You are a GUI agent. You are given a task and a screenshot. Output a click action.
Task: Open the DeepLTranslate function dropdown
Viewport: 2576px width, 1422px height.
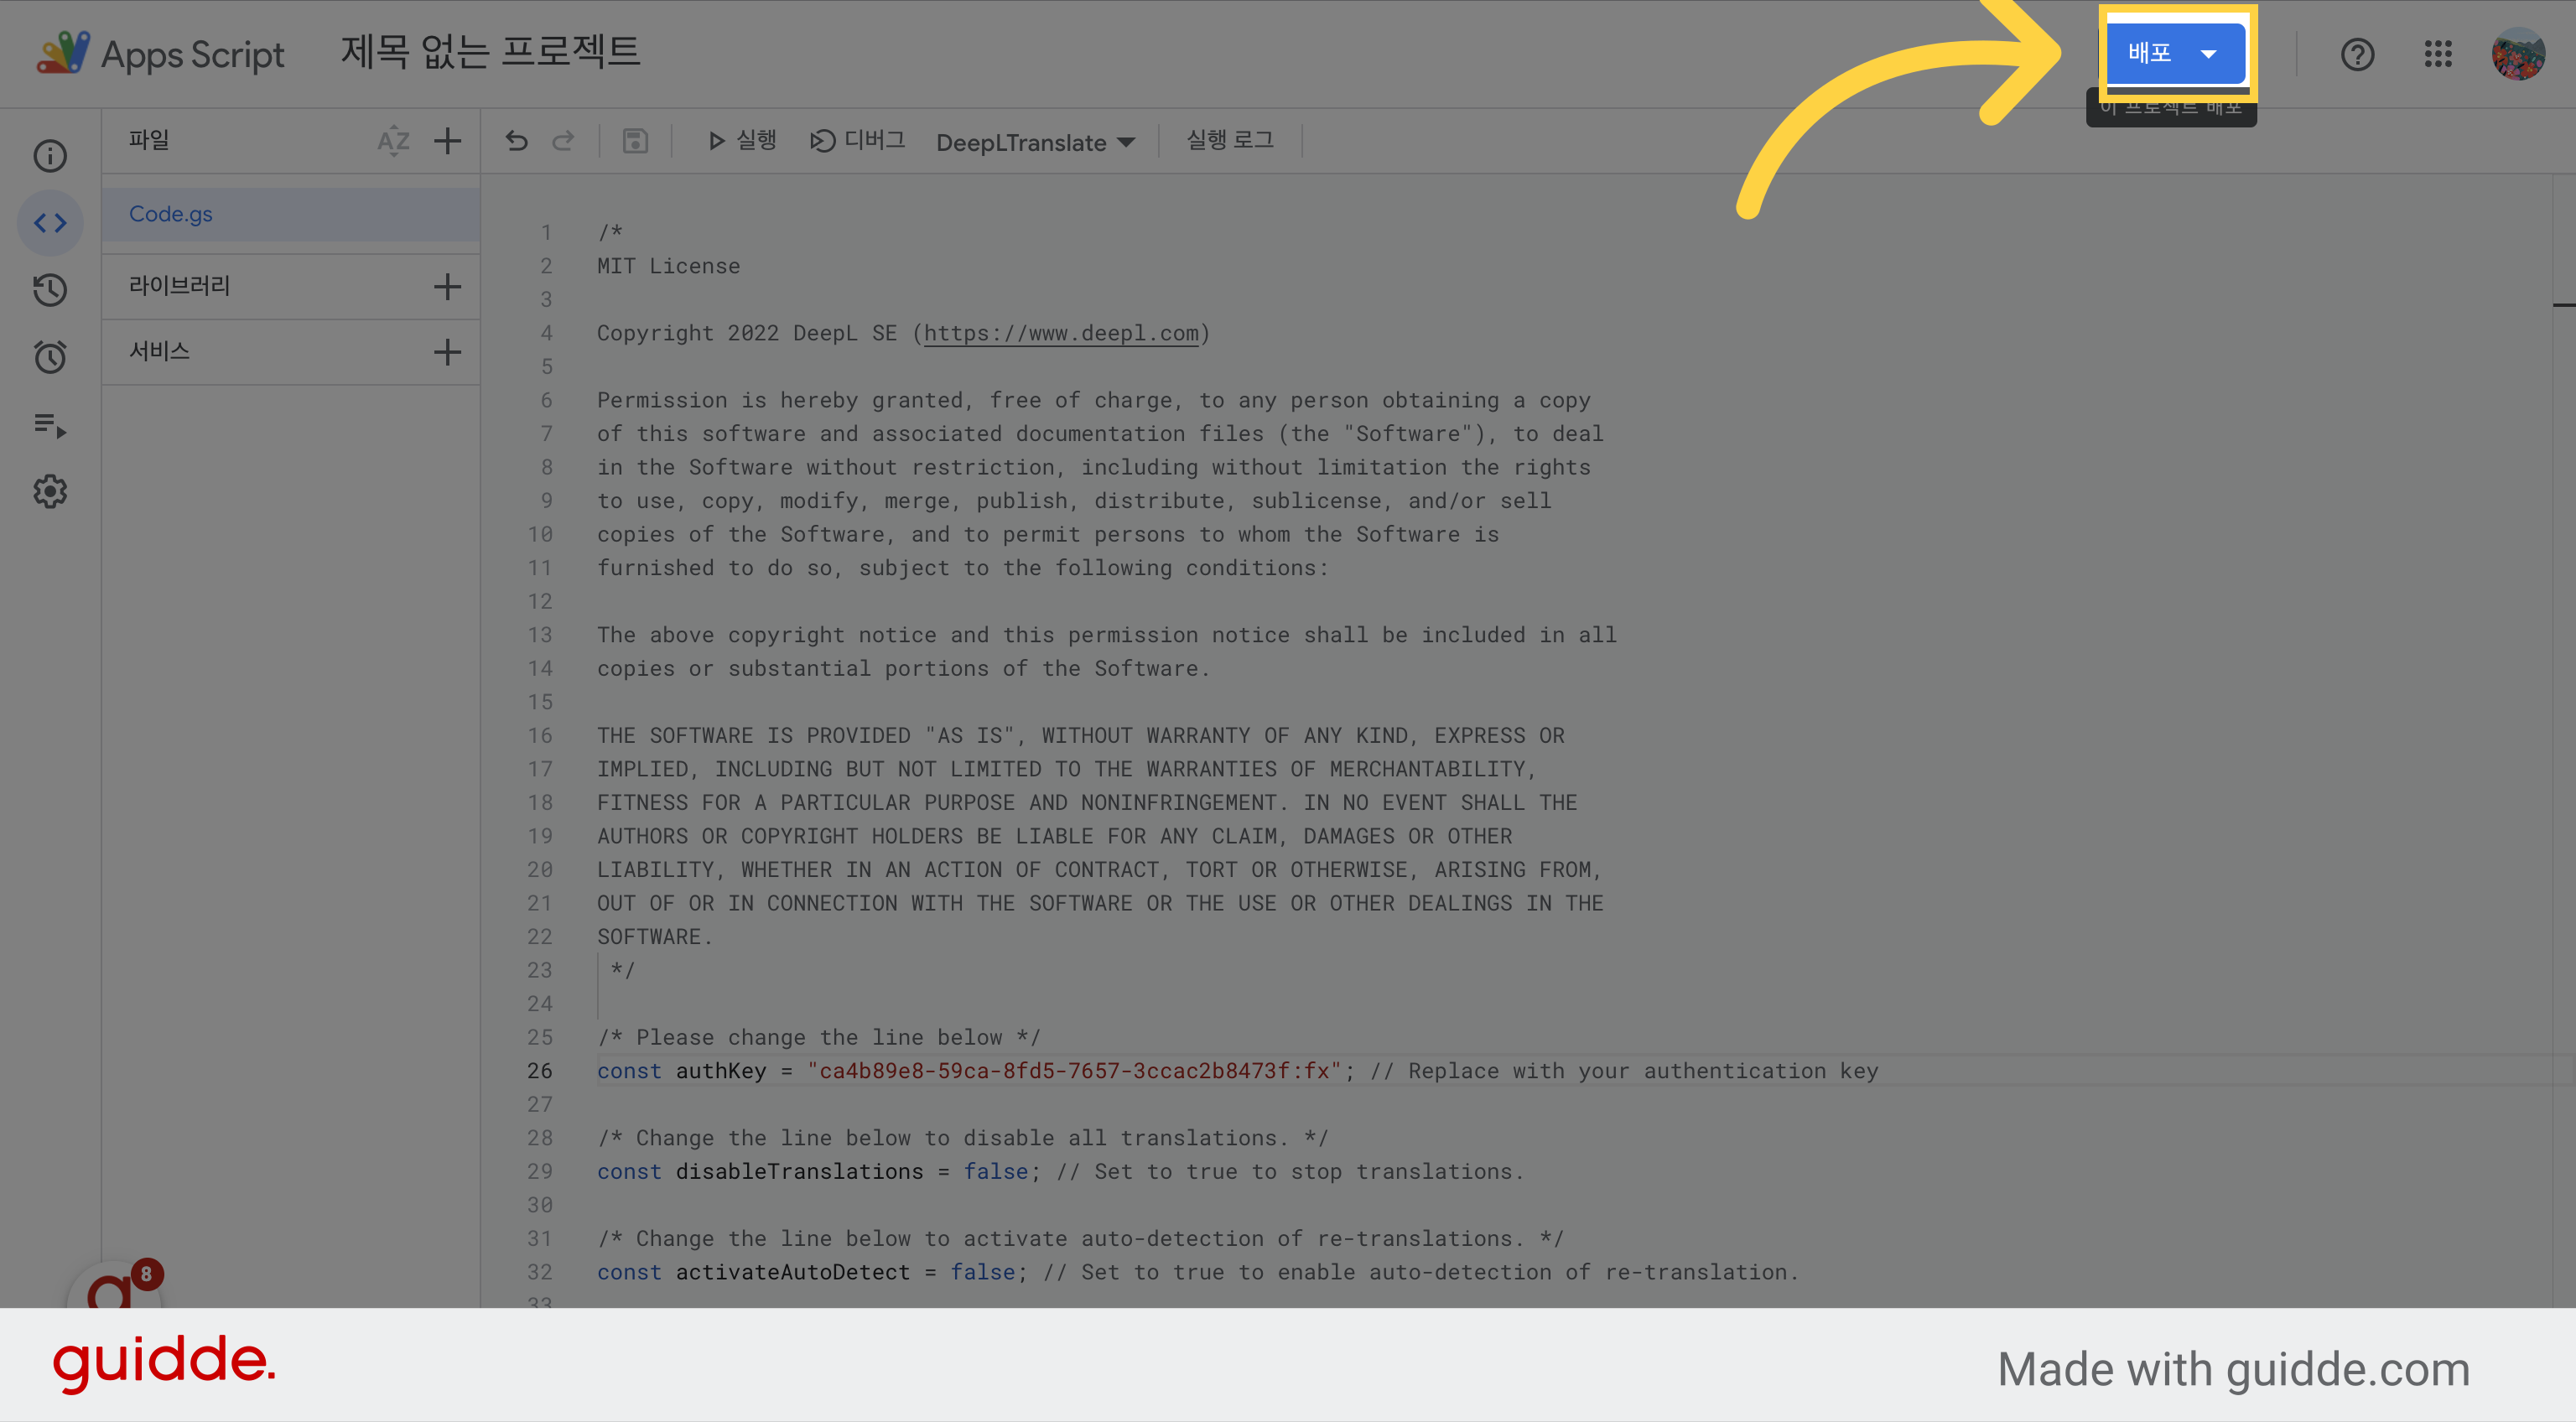tap(1035, 142)
